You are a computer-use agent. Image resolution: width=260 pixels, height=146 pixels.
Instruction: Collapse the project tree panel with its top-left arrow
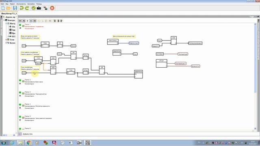click(x=2, y=17)
